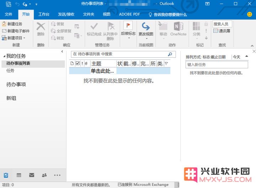Open the 发送/接收 tab

(x=66, y=14)
